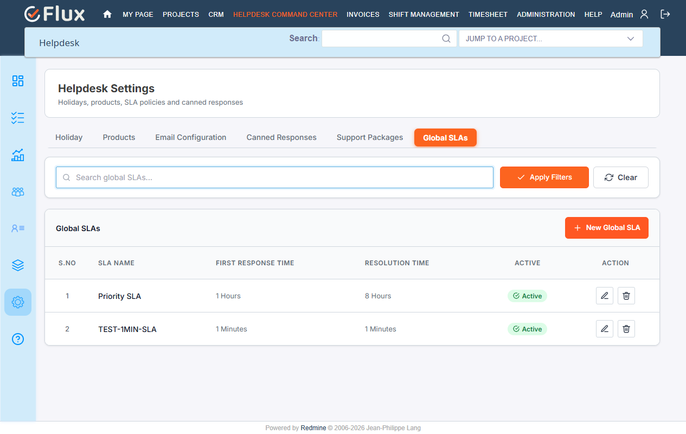This screenshot has width=686, height=434.
Task: Open the dashboard grid icon in sidebar
Action: tap(18, 81)
